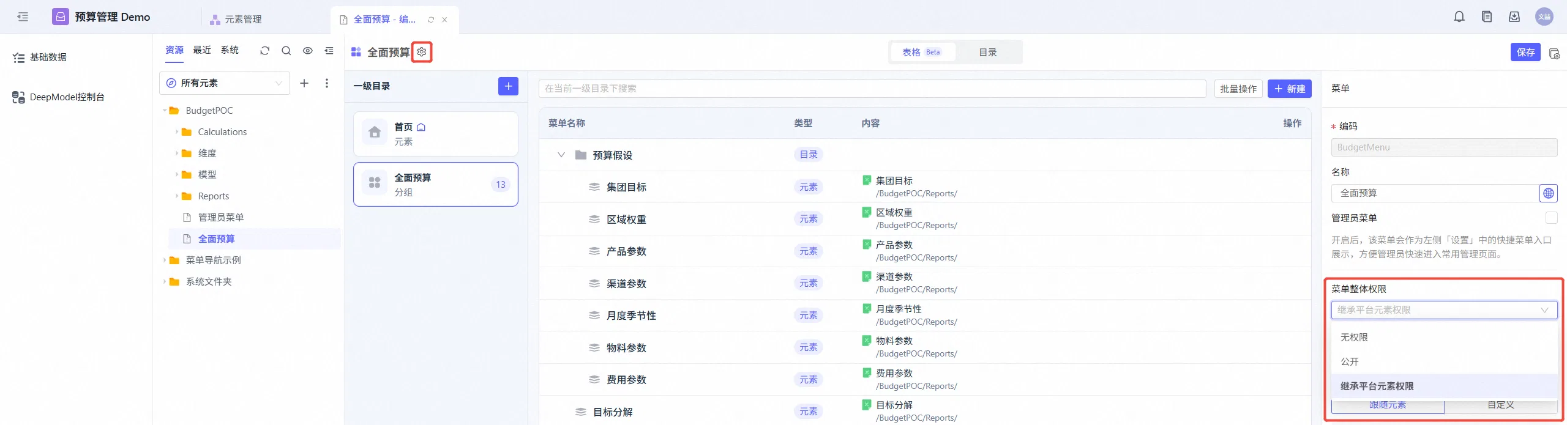Viewport: 1567px width, 425px height.
Task: Select the 全面预算 group card
Action: 436,184
